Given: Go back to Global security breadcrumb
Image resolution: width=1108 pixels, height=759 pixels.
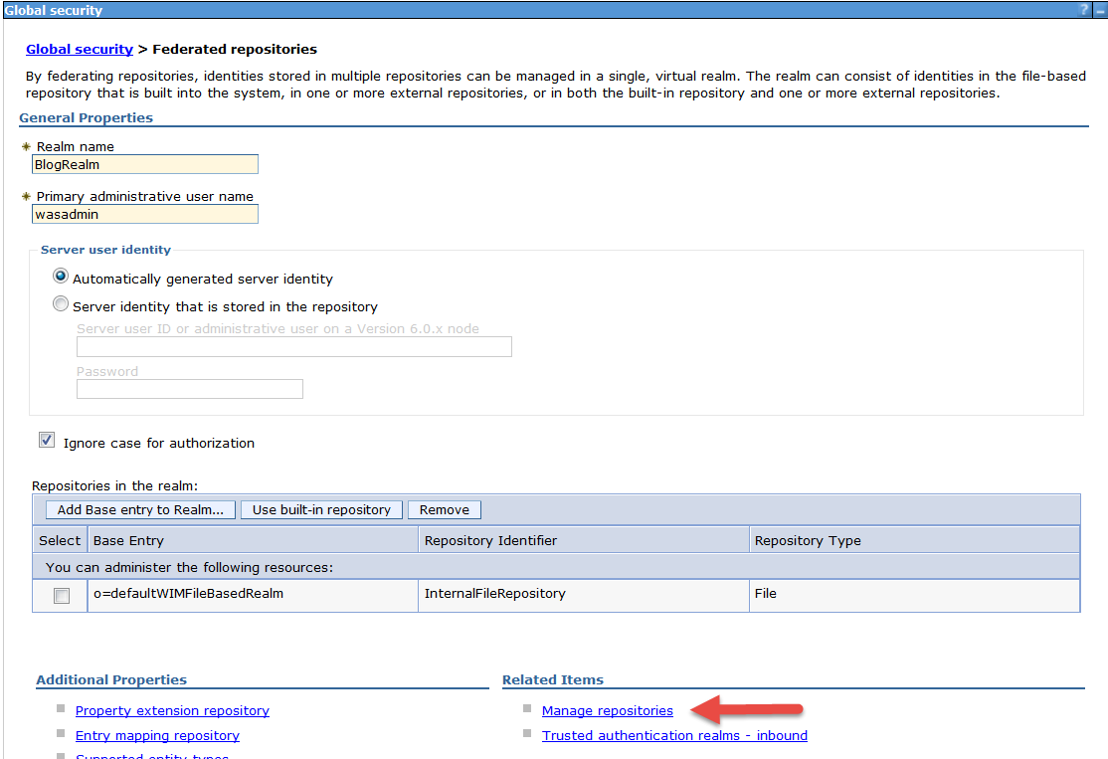Looking at the screenshot, I should click(80, 49).
